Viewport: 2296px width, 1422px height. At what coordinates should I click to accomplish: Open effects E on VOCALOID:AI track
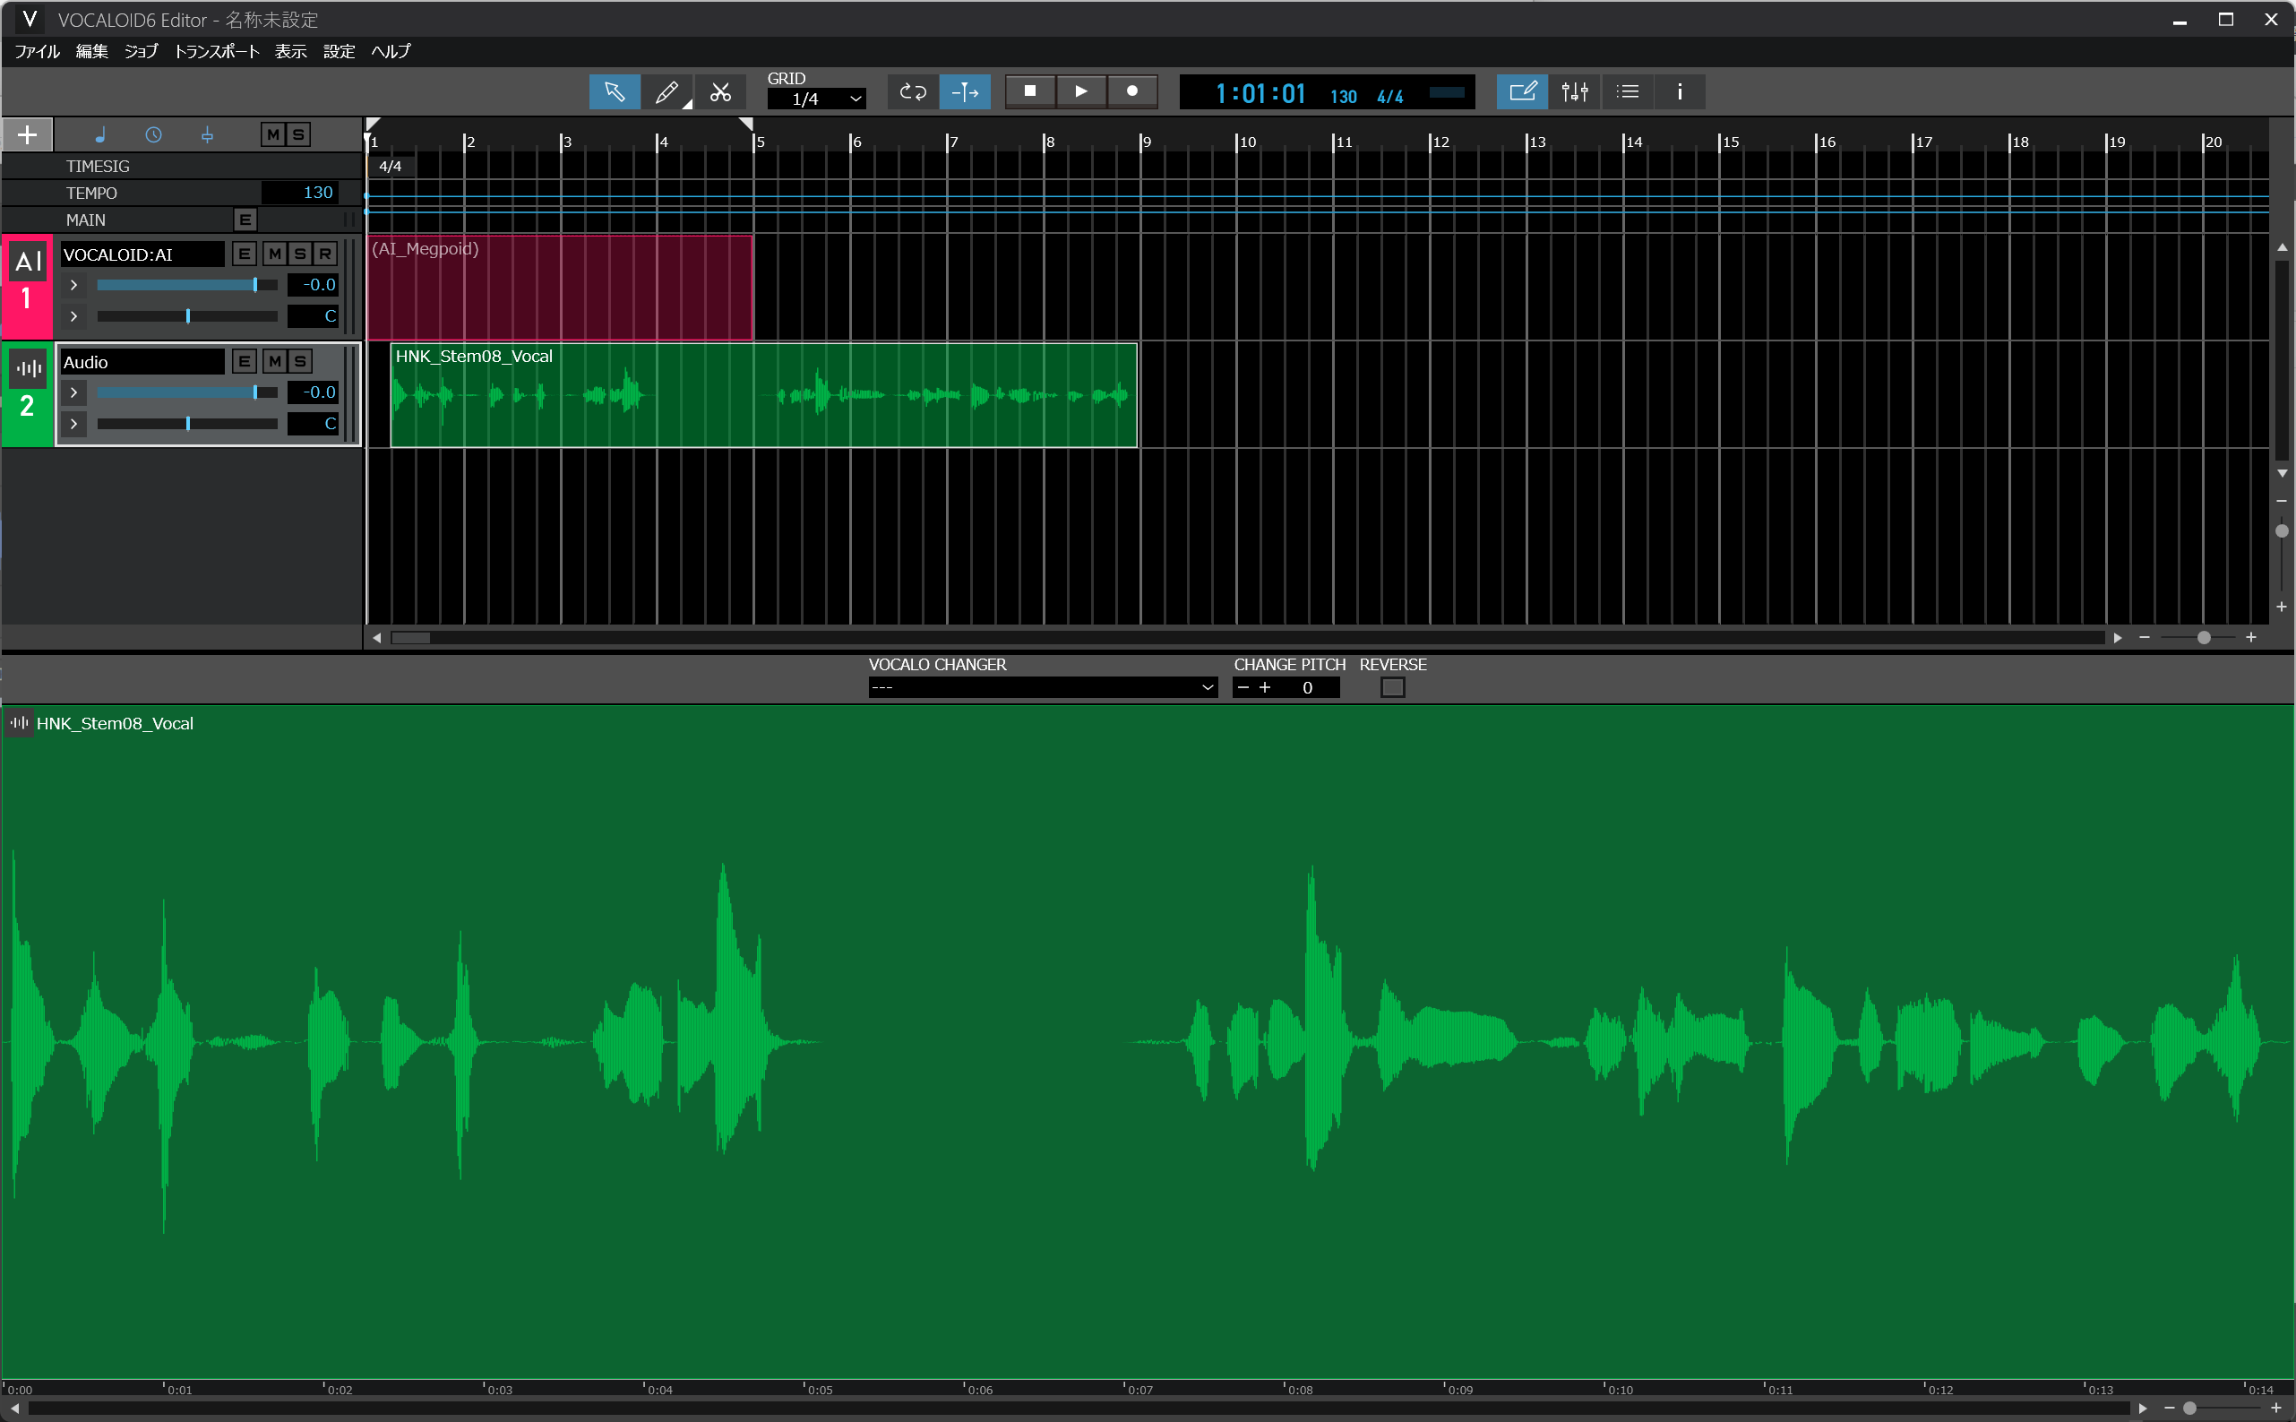pyautogui.click(x=245, y=254)
